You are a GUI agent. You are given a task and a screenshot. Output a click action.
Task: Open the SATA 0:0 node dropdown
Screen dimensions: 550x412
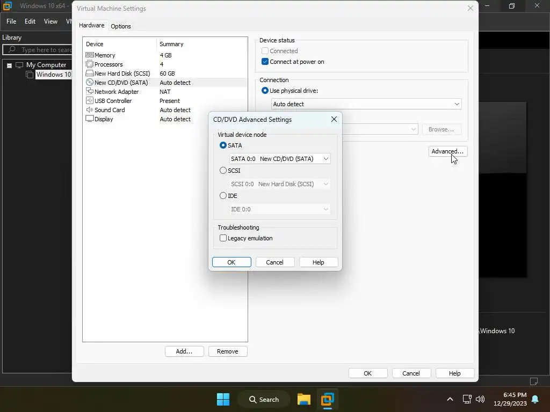pyautogui.click(x=280, y=159)
